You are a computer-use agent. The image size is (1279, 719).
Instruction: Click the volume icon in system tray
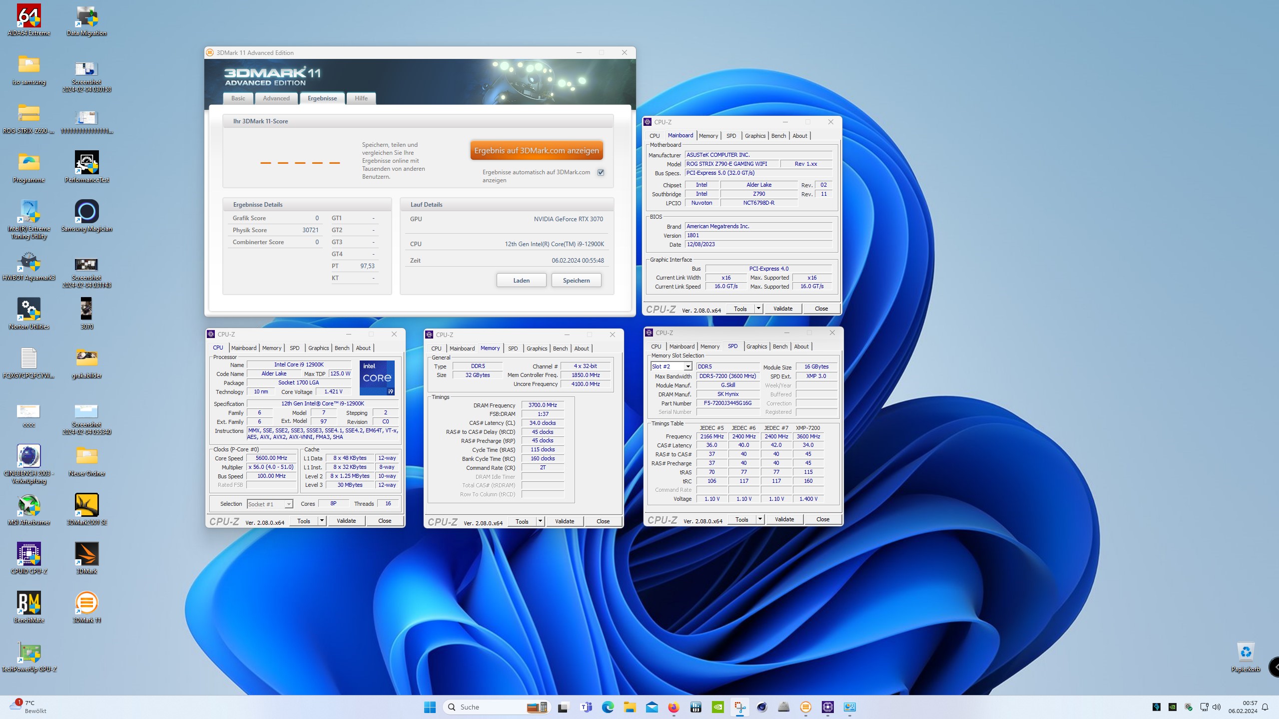pos(1216,707)
